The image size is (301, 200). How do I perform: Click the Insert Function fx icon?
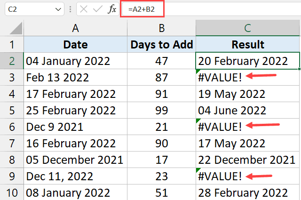[x=112, y=9]
